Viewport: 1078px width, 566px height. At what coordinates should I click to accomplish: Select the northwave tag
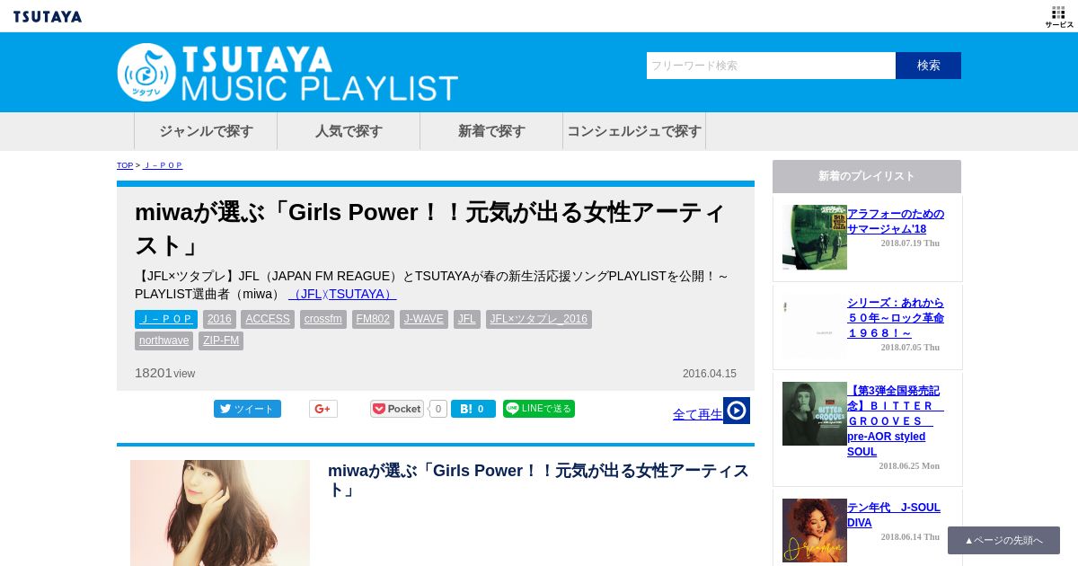tap(163, 340)
